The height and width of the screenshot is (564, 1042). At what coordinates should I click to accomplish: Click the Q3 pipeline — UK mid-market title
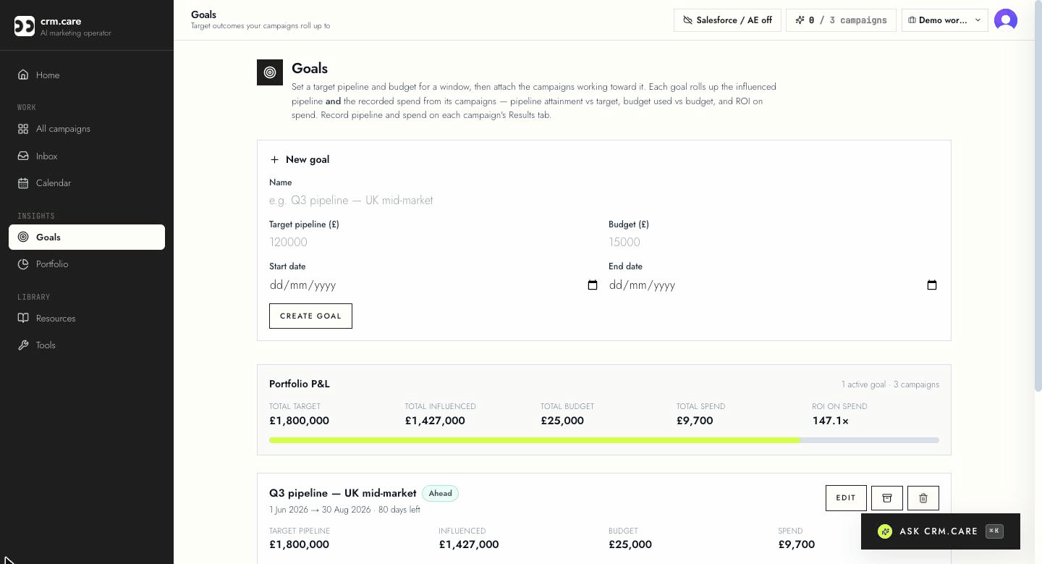(x=343, y=493)
